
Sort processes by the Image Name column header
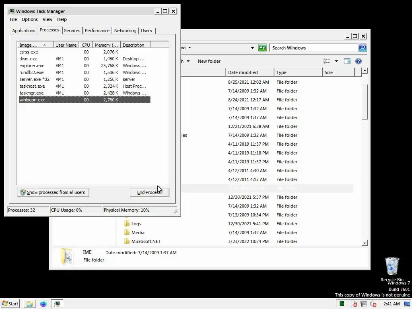35,45
